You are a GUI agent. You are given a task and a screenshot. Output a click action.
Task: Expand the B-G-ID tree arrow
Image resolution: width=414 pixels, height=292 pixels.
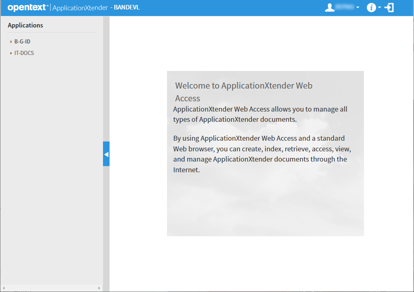pyautogui.click(x=11, y=42)
